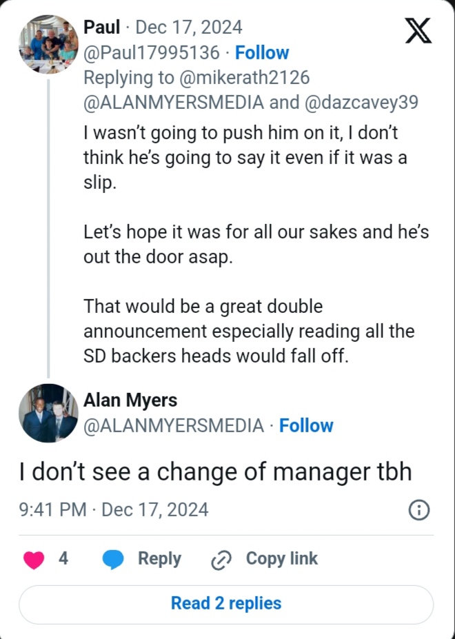This screenshot has width=455, height=639.
Task: Open the @mikerath2126 mention
Action: coord(240,77)
